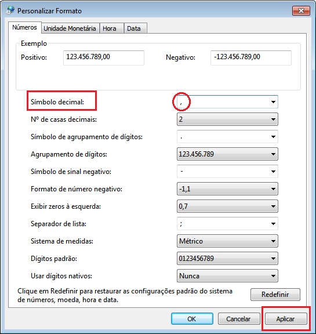Click the 'Símbolo decimal:' label
This screenshot has height=334, width=316.
coord(57,102)
